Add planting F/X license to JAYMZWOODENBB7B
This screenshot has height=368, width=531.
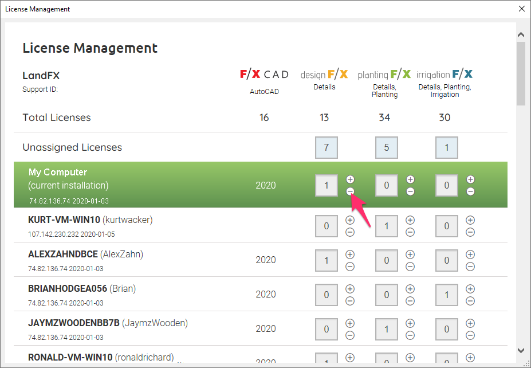click(410, 323)
